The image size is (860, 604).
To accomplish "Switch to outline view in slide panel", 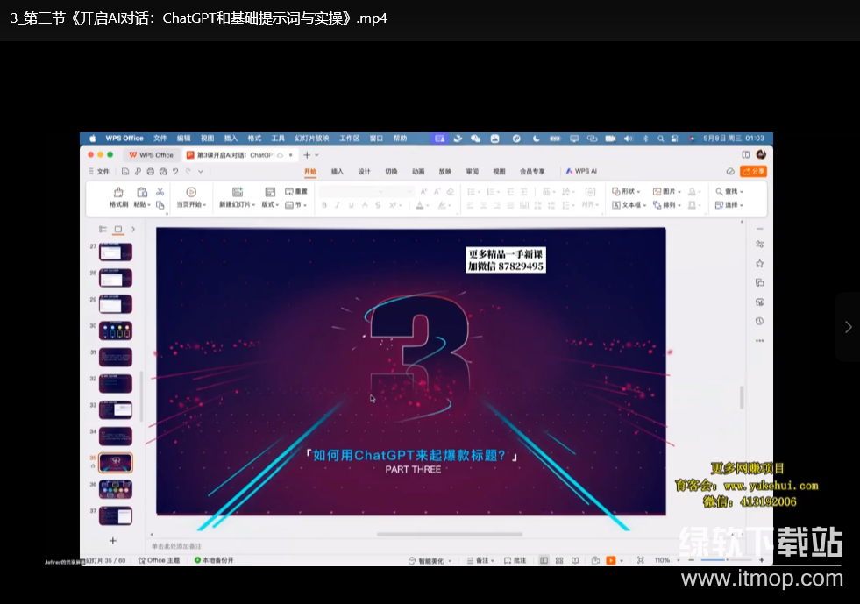I will pos(103,230).
